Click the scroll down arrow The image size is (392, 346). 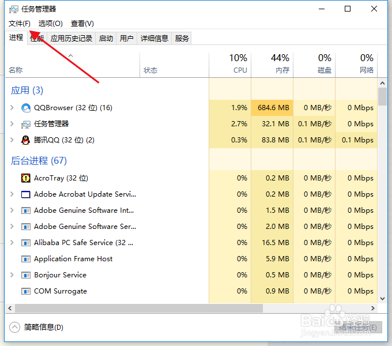click(x=382, y=299)
